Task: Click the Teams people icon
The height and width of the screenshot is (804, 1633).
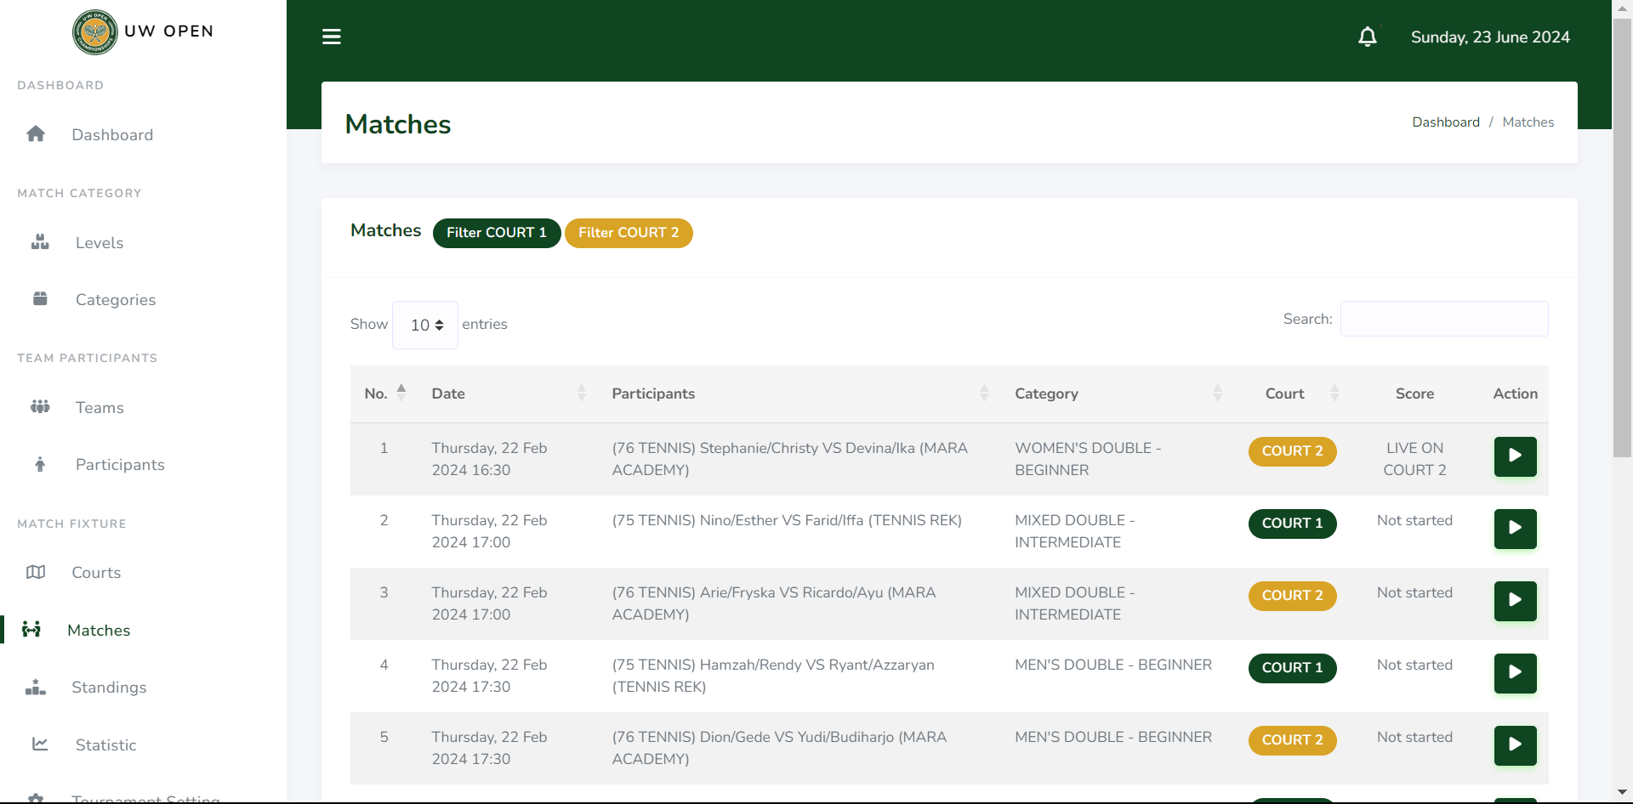Action: 40,407
